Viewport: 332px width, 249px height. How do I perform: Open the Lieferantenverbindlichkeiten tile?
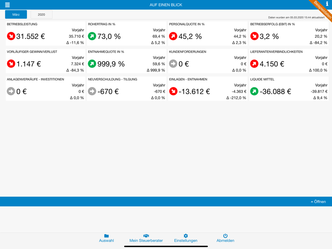pos(289,61)
